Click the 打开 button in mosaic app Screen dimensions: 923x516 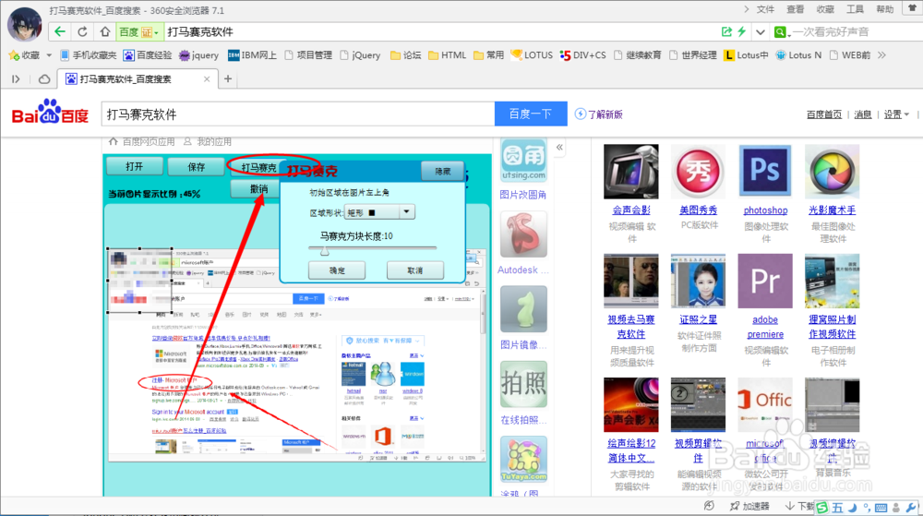[x=134, y=166]
